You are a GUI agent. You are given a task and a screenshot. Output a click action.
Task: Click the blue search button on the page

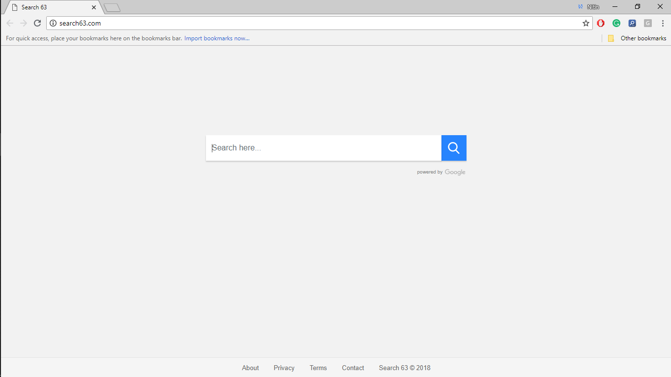[453, 147]
